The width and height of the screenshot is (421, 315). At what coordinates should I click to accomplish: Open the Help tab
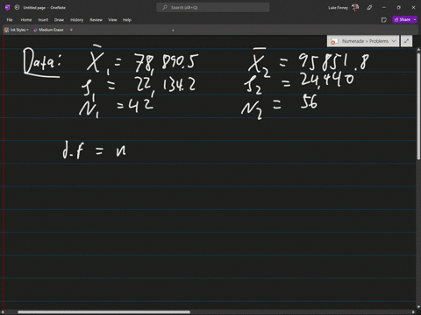[127, 20]
